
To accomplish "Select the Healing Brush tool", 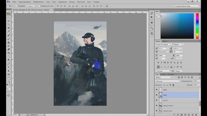I will point(9,35).
